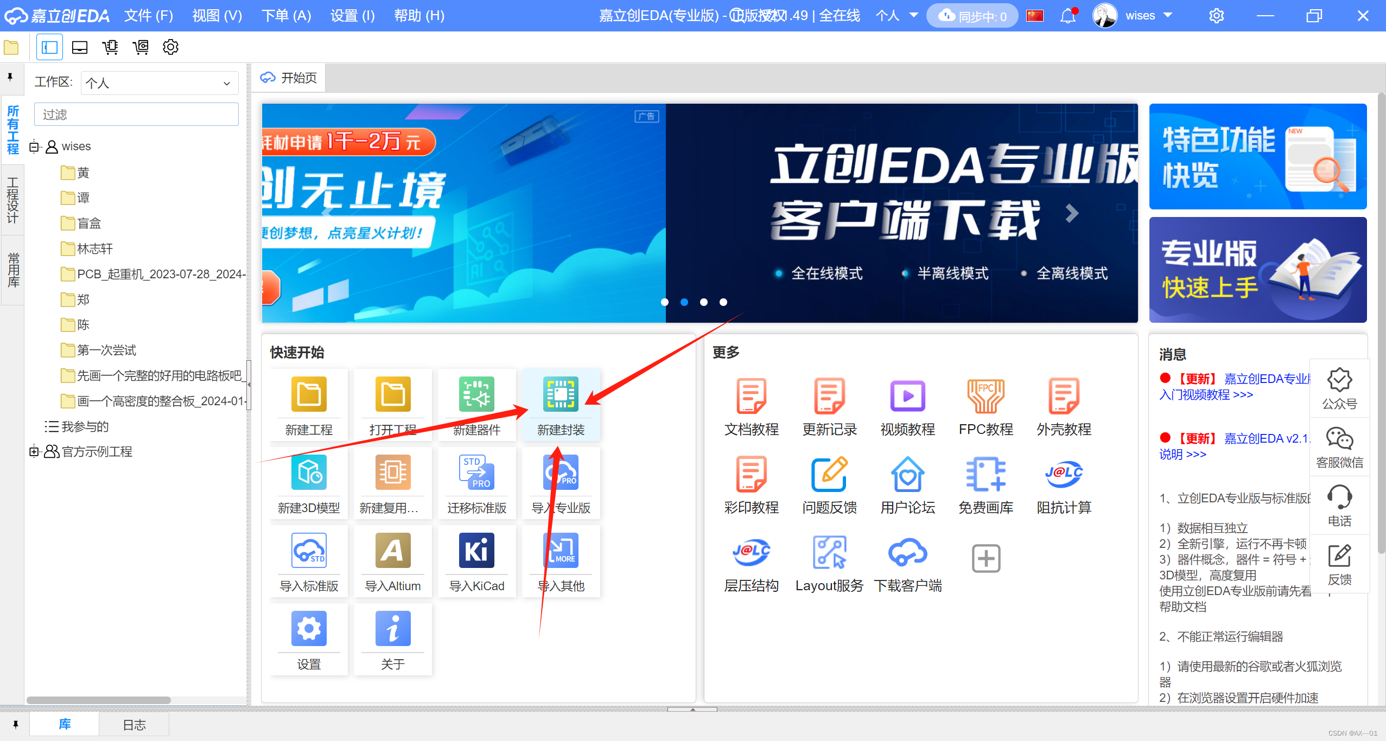The width and height of the screenshot is (1386, 741).
Task: Click the 特色功能快览 (Feature Overview) banner
Action: (1257, 156)
